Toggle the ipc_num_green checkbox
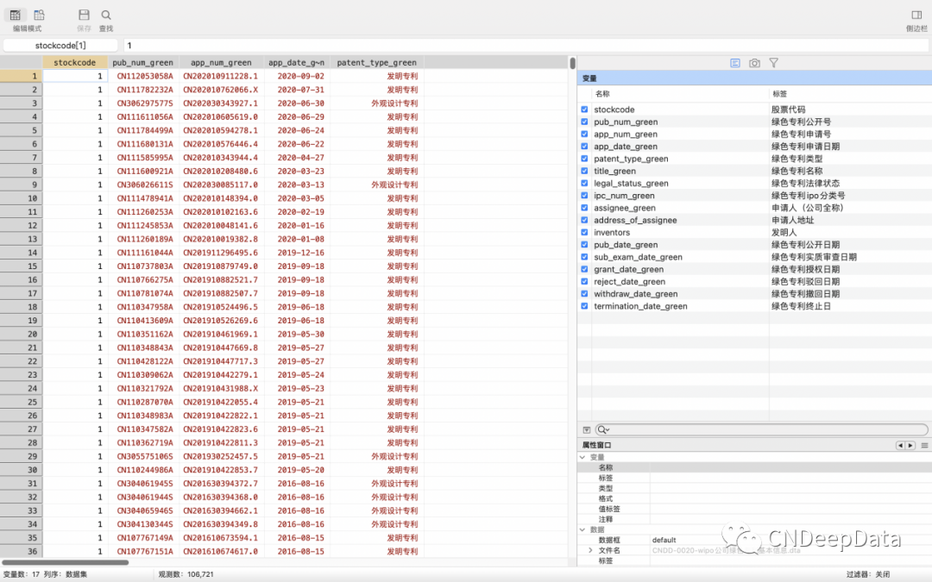Image resolution: width=932 pixels, height=582 pixels. pyautogui.click(x=584, y=196)
